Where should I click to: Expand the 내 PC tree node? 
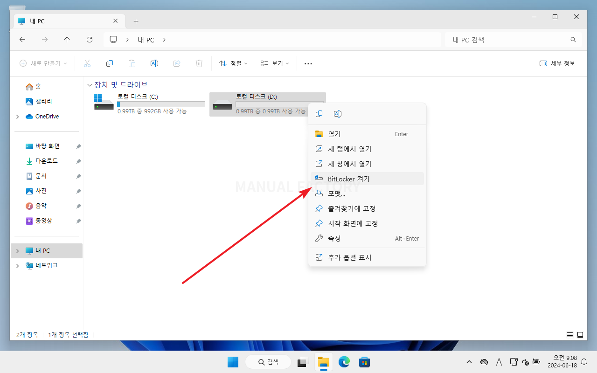click(x=18, y=251)
